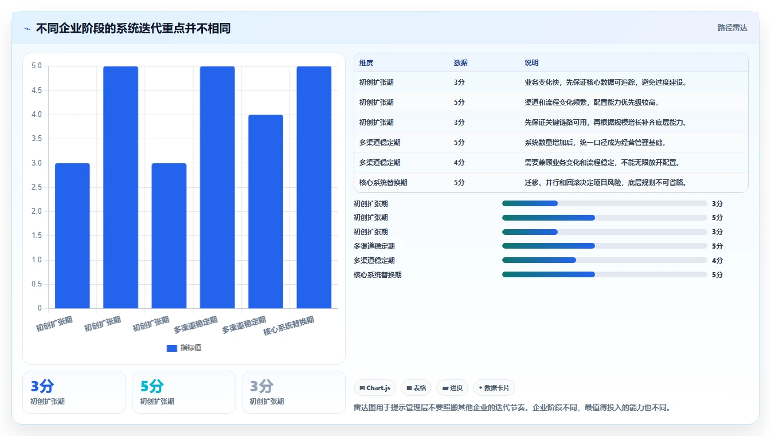Open the cyan 5分 初创扩张期 card
Screen dimensions: 771x436
coord(184,392)
